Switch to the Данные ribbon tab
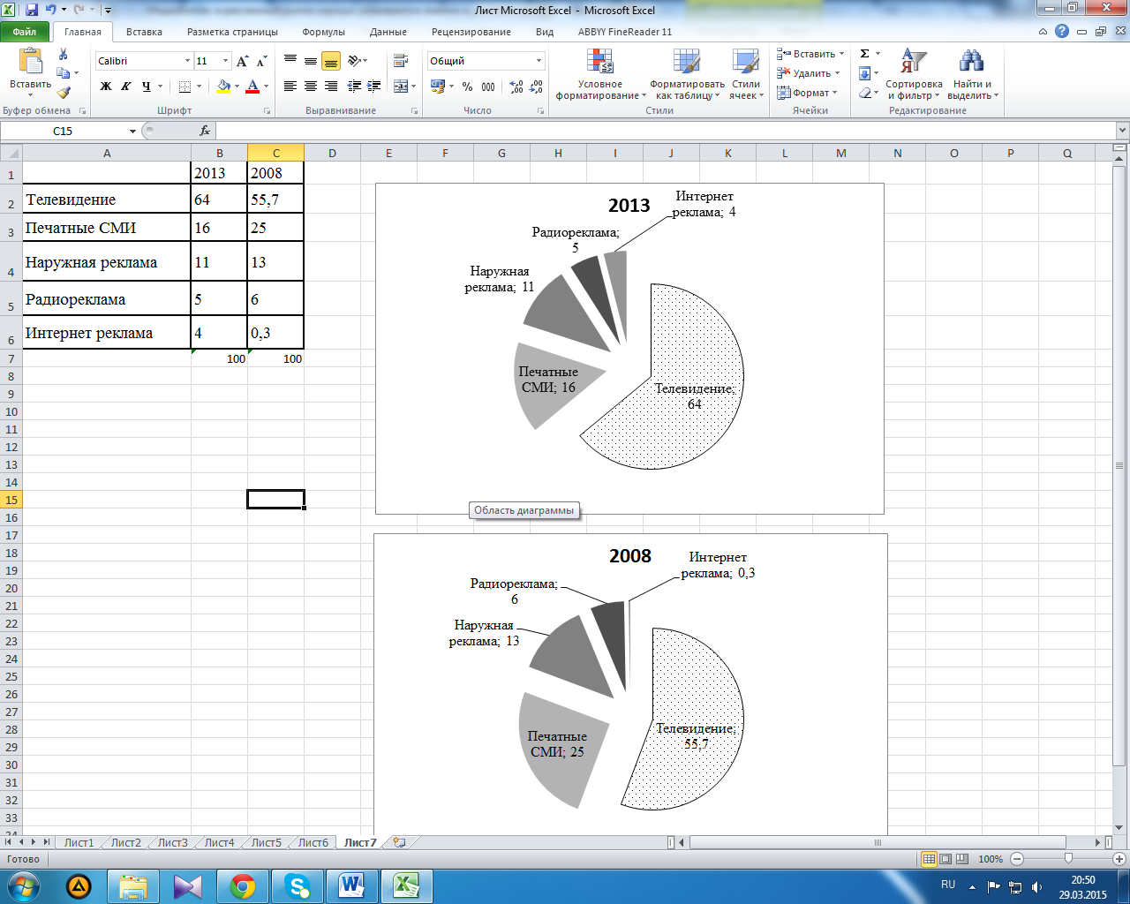Viewport: 1130px width, 904px height. pyautogui.click(x=388, y=32)
